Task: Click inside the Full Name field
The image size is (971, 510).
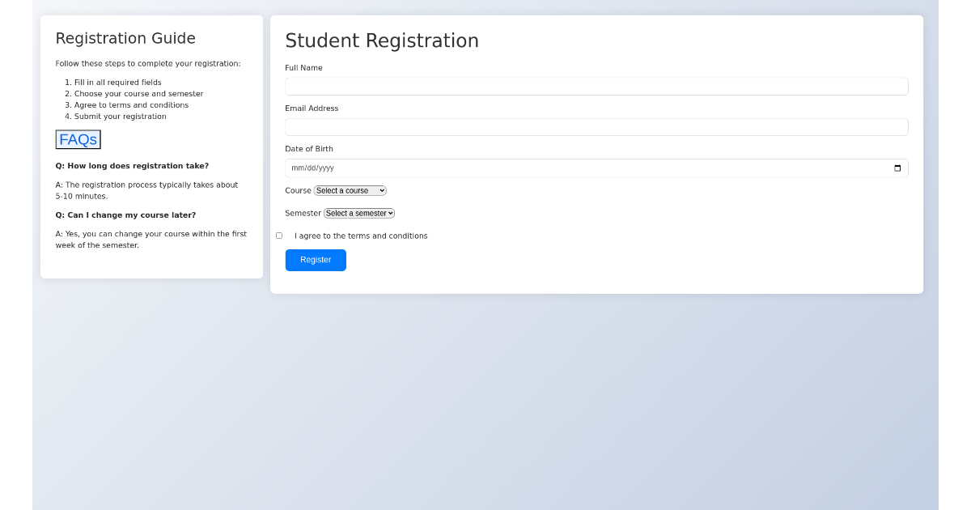Action: 596,86
